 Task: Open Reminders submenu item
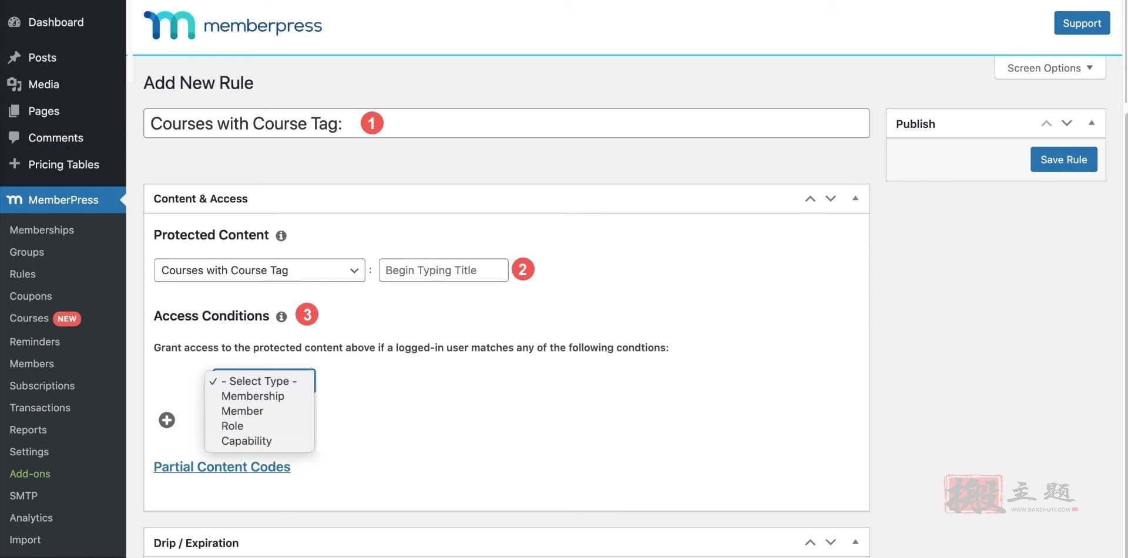(35, 341)
